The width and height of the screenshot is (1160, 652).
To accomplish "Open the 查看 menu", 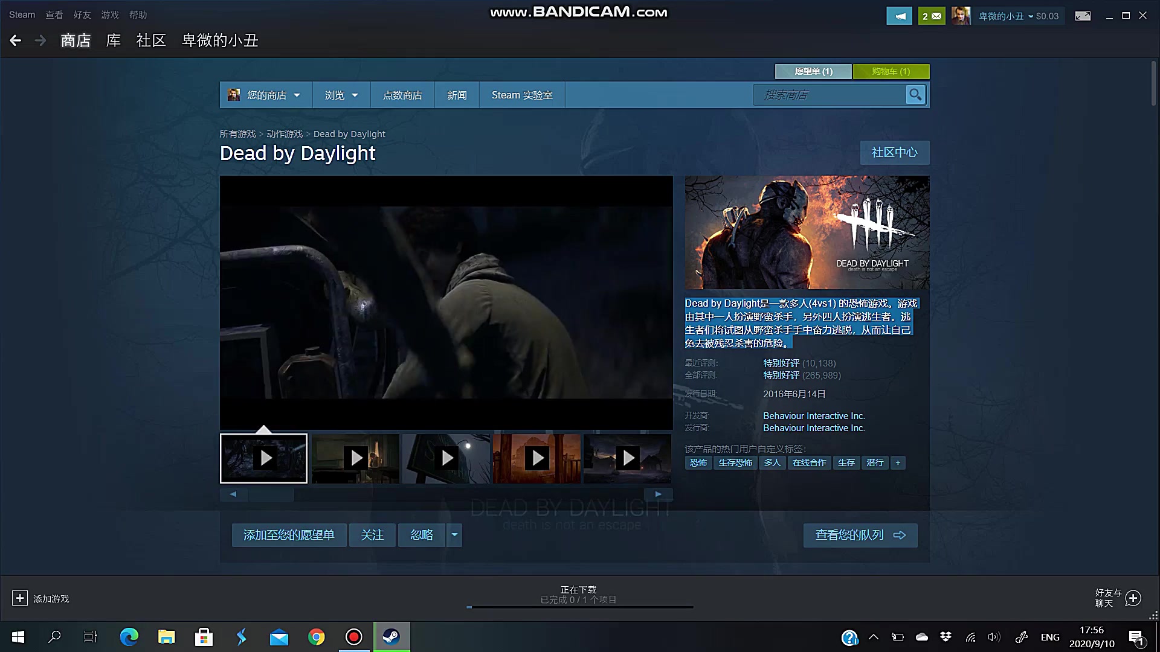I will (54, 14).
